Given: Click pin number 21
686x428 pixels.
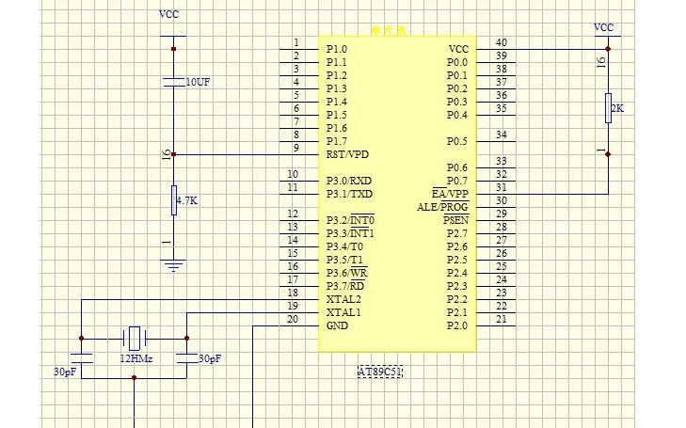Looking at the screenshot, I should point(502,319).
